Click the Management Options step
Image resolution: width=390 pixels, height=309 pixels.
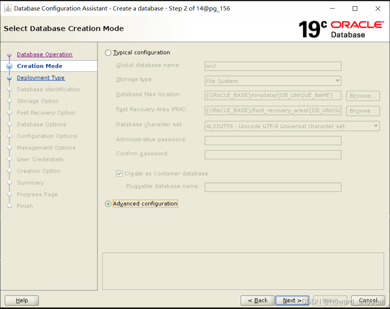46,148
